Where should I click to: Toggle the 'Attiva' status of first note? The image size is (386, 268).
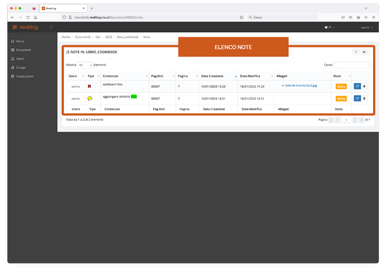(341, 86)
